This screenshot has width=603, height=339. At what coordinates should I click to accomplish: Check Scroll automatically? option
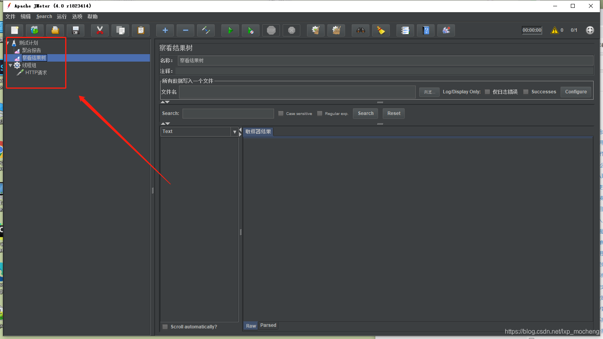(165, 327)
